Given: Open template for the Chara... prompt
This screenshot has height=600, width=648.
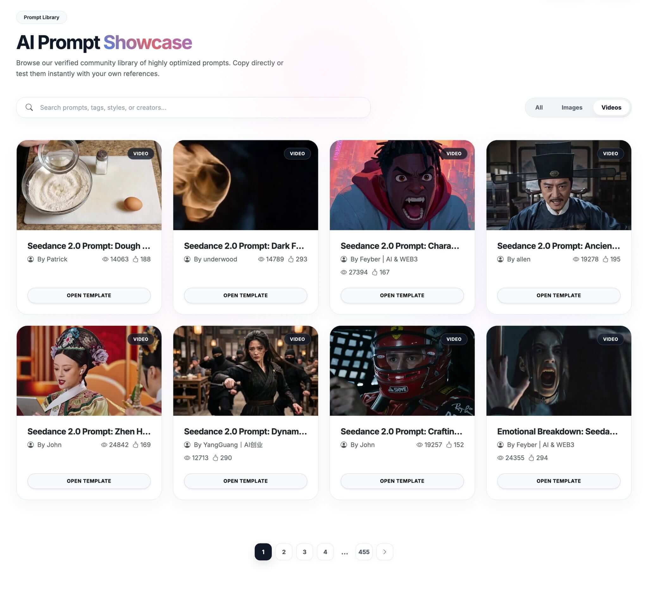Looking at the screenshot, I should tap(402, 295).
